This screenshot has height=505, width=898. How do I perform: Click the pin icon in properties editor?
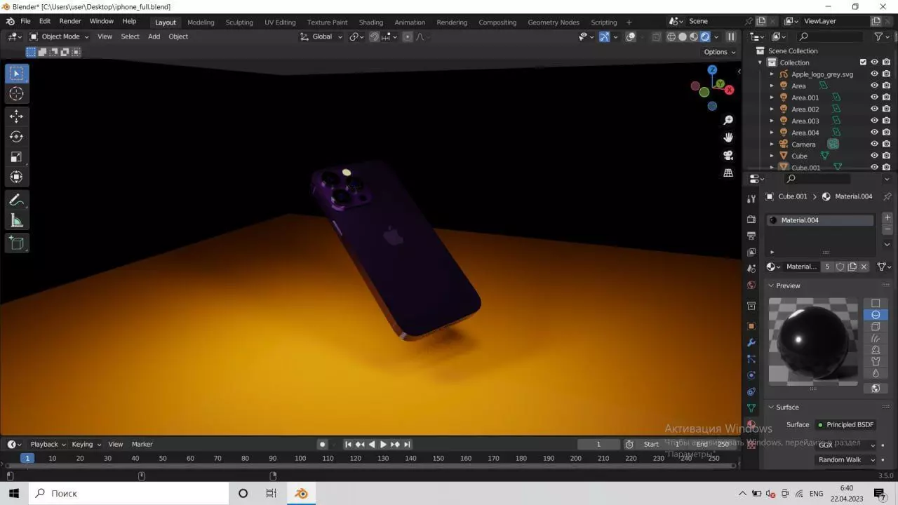click(887, 196)
